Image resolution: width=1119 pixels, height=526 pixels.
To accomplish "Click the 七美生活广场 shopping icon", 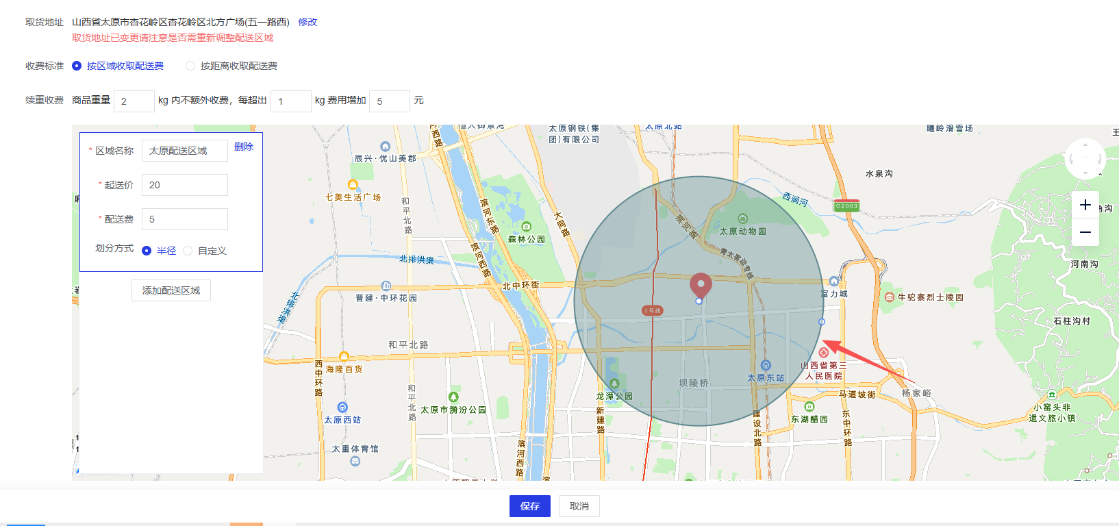I will (x=353, y=185).
